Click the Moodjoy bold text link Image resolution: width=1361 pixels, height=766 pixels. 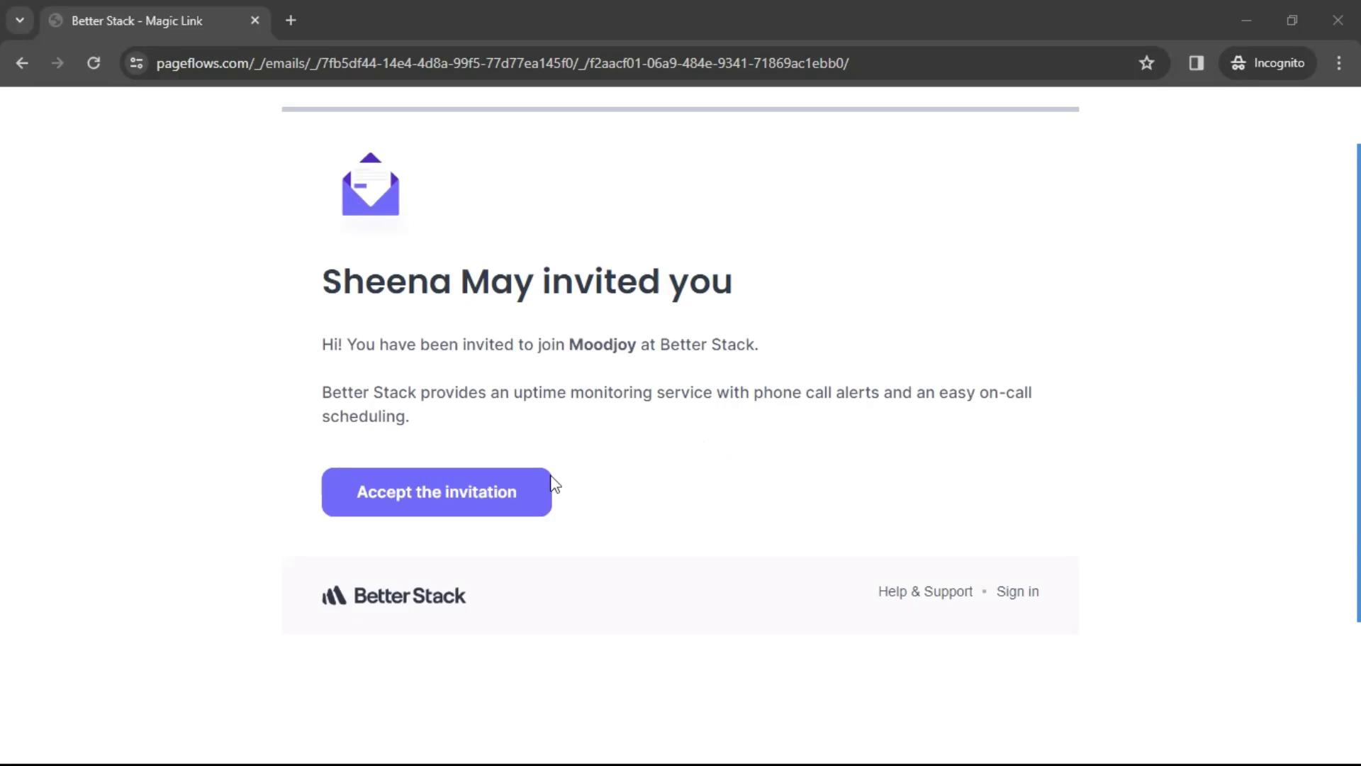[602, 344]
